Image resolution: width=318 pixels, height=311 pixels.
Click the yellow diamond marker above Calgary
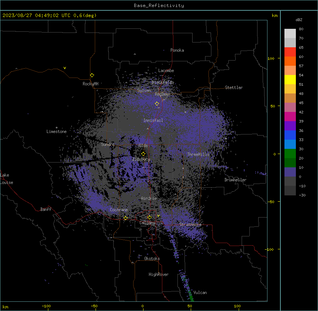149,218
